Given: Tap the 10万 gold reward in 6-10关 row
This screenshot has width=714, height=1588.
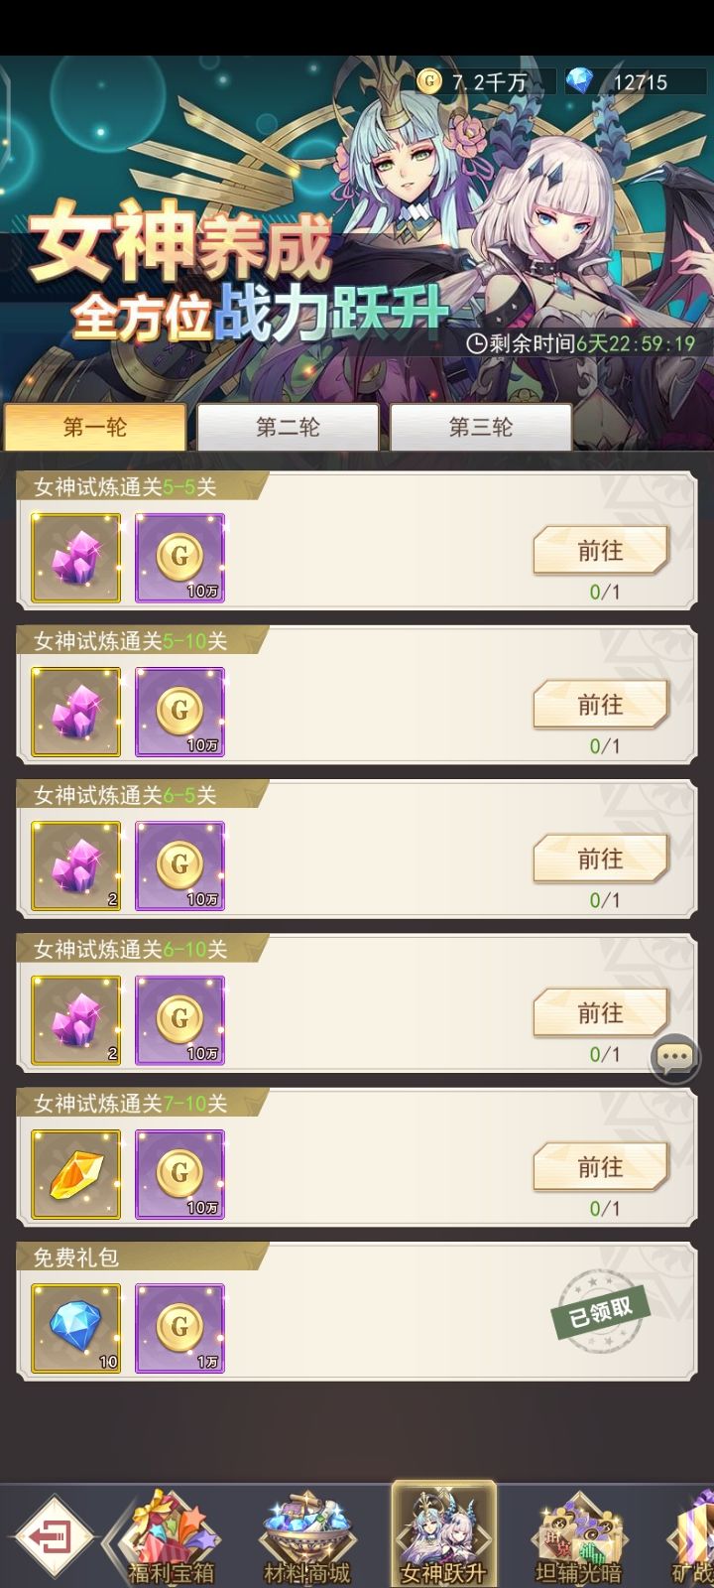Looking at the screenshot, I should pyautogui.click(x=179, y=1020).
